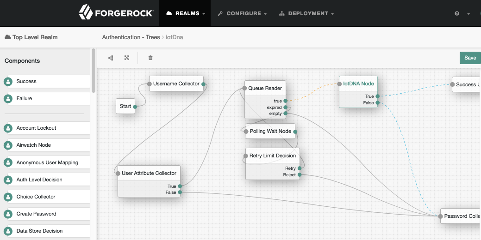The height and width of the screenshot is (240, 481).
Task: Select the Data Store Decision icon
Action: coord(8,231)
